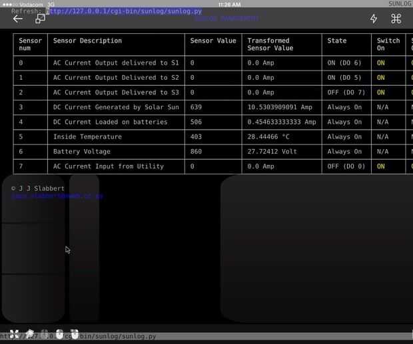413x344 pixels.
Task: Click the '© J J Slabbert' copyright text
Action: [38, 188]
